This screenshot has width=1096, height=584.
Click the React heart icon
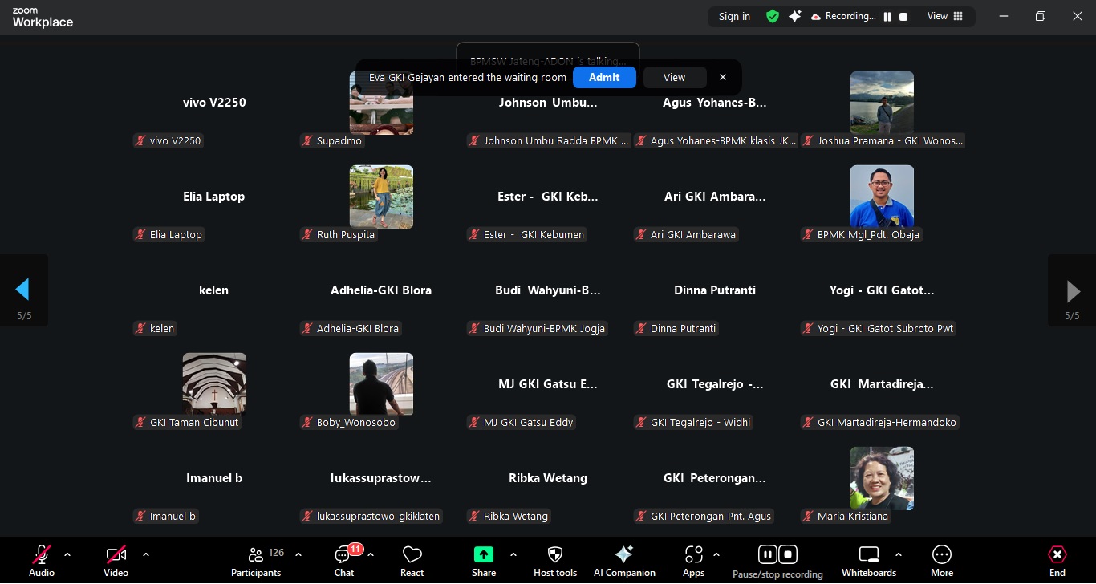[412, 555]
